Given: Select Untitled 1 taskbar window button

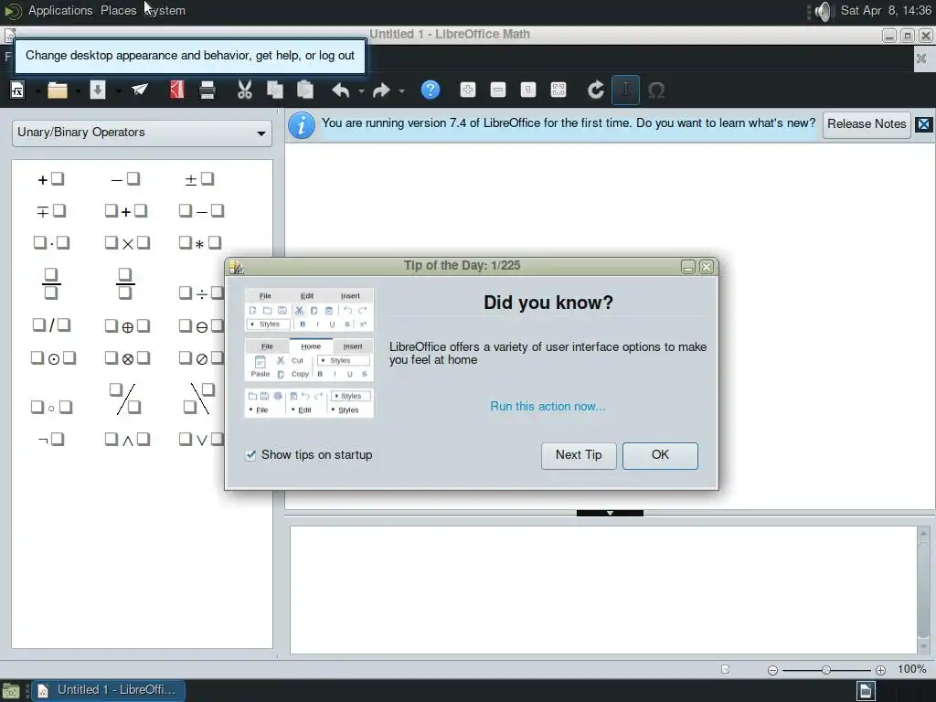Looking at the screenshot, I should coord(108,690).
